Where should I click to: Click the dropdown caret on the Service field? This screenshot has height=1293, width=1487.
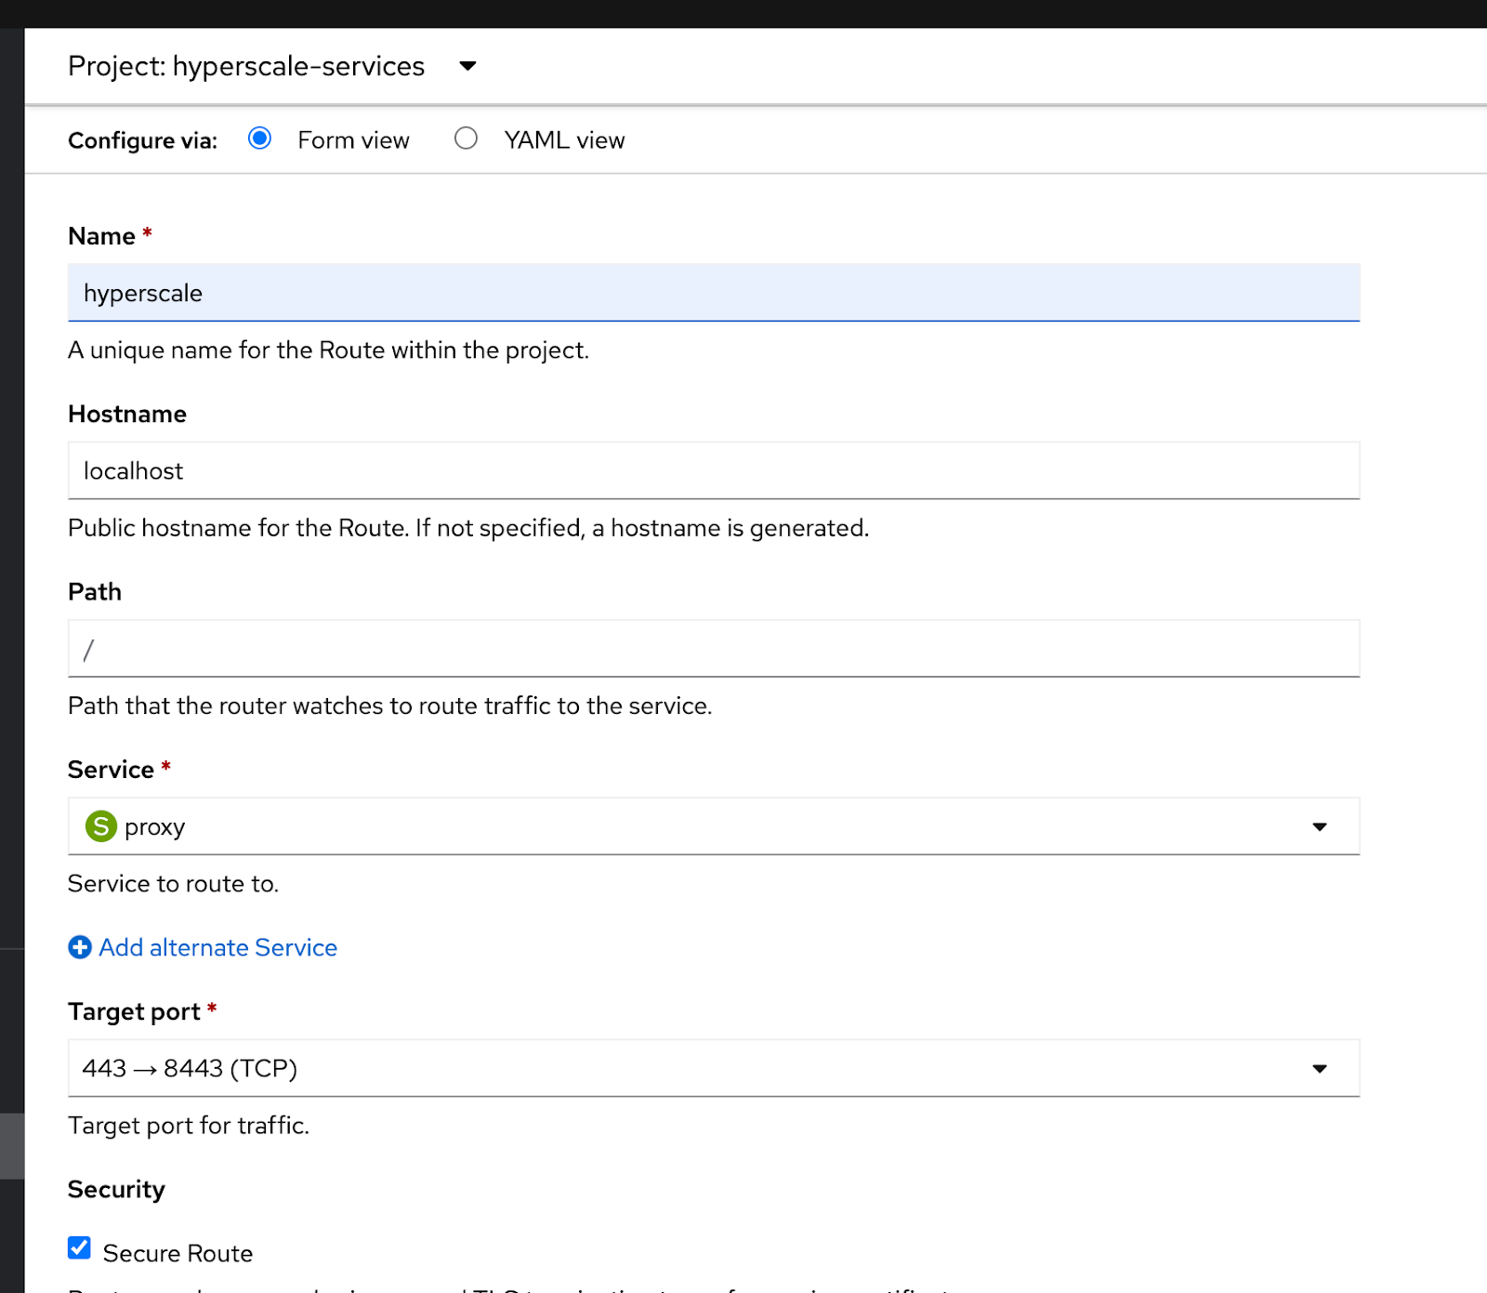click(1321, 826)
